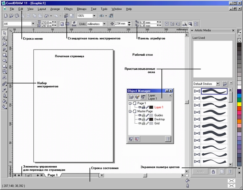Click the brush stroke list down scroll arrow

[x=231, y=164]
